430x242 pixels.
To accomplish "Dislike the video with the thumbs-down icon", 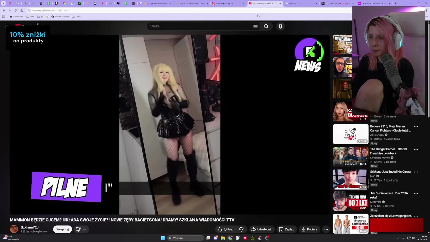I will (x=241, y=229).
